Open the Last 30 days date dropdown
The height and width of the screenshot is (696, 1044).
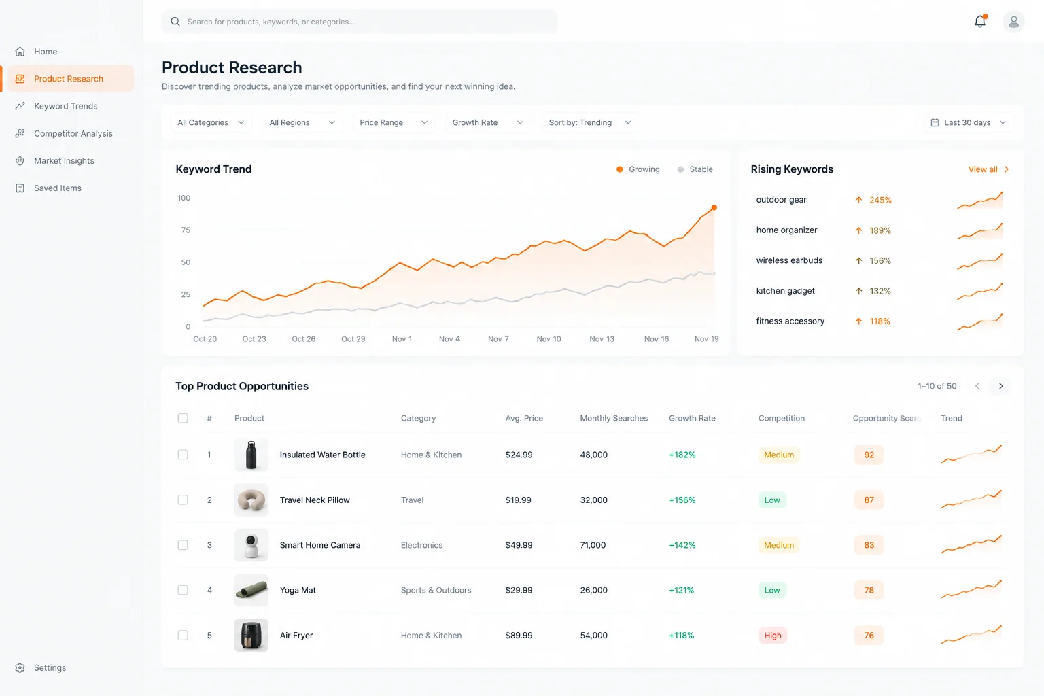(968, 122)
